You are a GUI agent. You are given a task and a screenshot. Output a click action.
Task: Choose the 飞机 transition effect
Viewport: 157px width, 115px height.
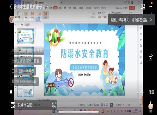coord(26,15)
